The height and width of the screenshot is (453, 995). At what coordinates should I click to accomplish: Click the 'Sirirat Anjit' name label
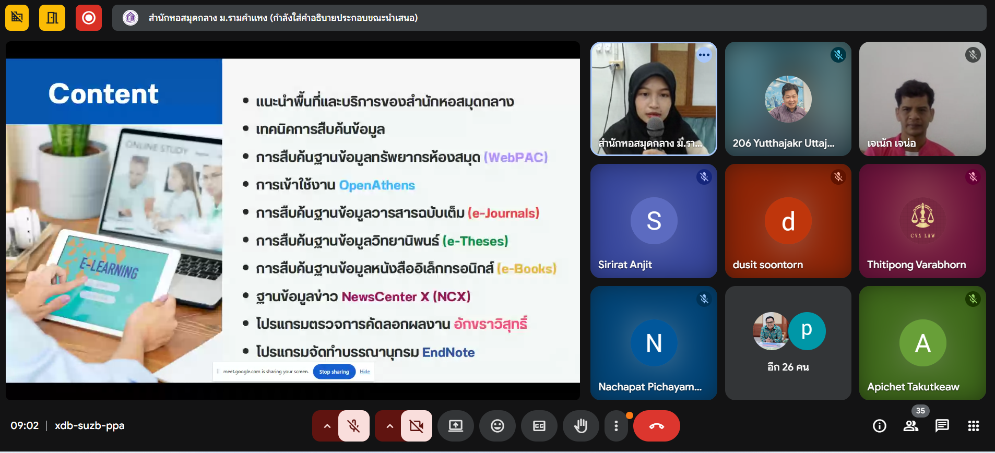click(x=625, y=265)
